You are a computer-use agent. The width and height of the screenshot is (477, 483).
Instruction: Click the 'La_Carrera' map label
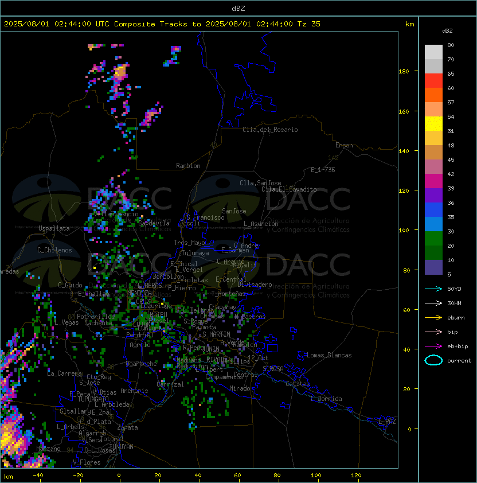click(64, 373)
